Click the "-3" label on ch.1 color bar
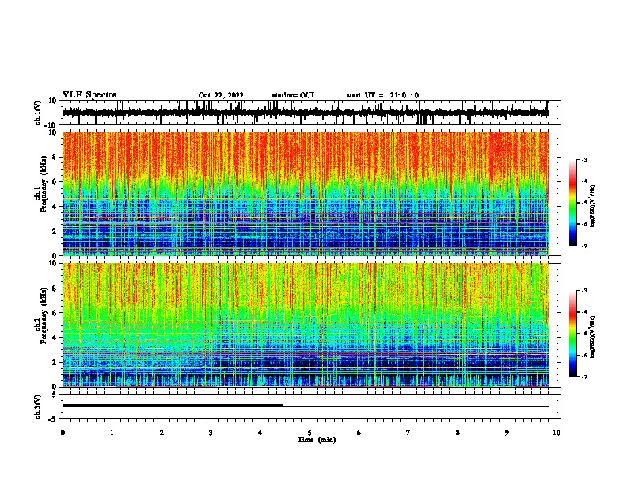This screenshot has width=627, height=485. 583,159
